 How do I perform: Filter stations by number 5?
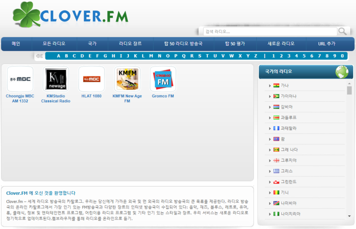click(304, 56)
